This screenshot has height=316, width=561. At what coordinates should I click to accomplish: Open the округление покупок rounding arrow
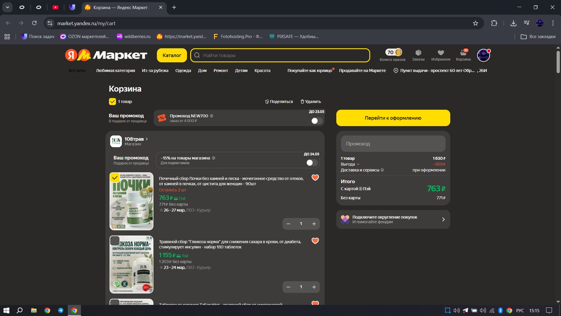(x=443, y=219)
